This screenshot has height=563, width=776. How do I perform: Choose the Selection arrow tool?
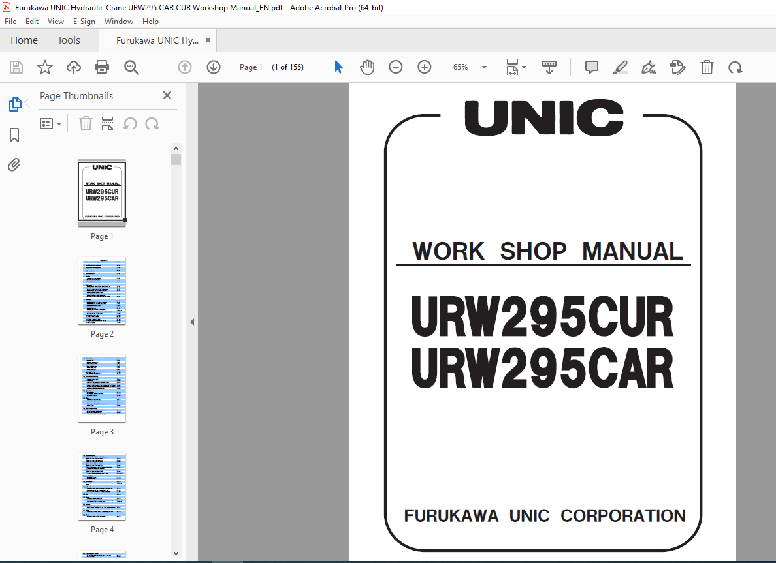338,67
